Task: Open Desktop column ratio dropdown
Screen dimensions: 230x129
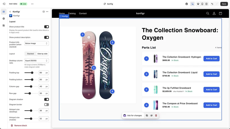Action: [37, 60]
